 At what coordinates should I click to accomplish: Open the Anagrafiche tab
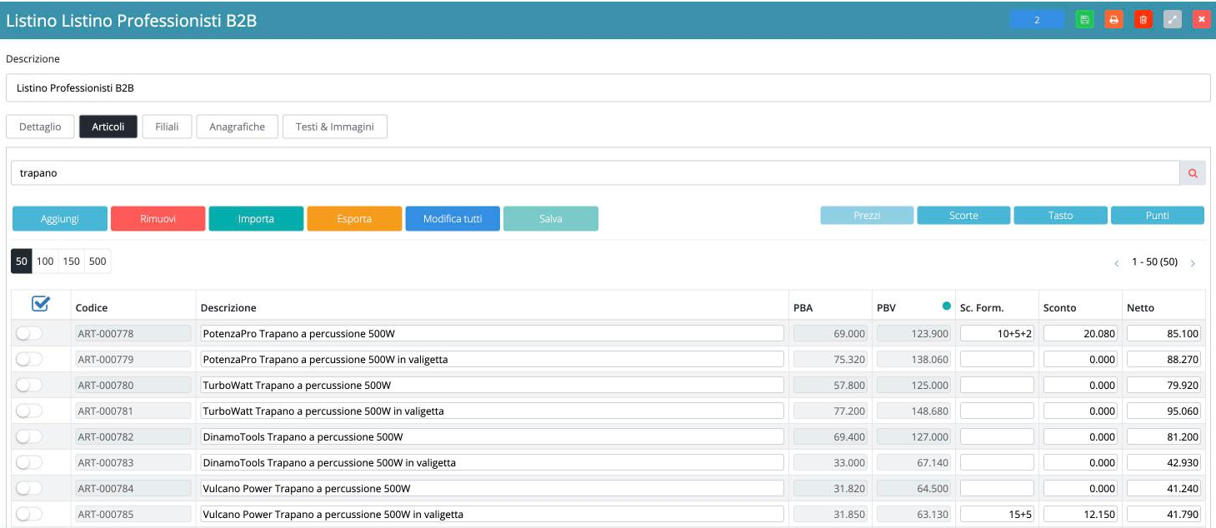click(x=238, y=127)
